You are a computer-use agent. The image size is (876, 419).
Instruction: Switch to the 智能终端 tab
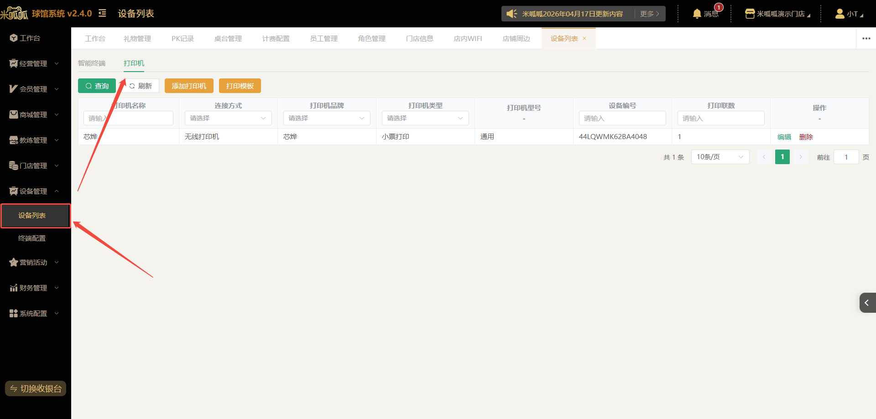click(x=92, y=63)
